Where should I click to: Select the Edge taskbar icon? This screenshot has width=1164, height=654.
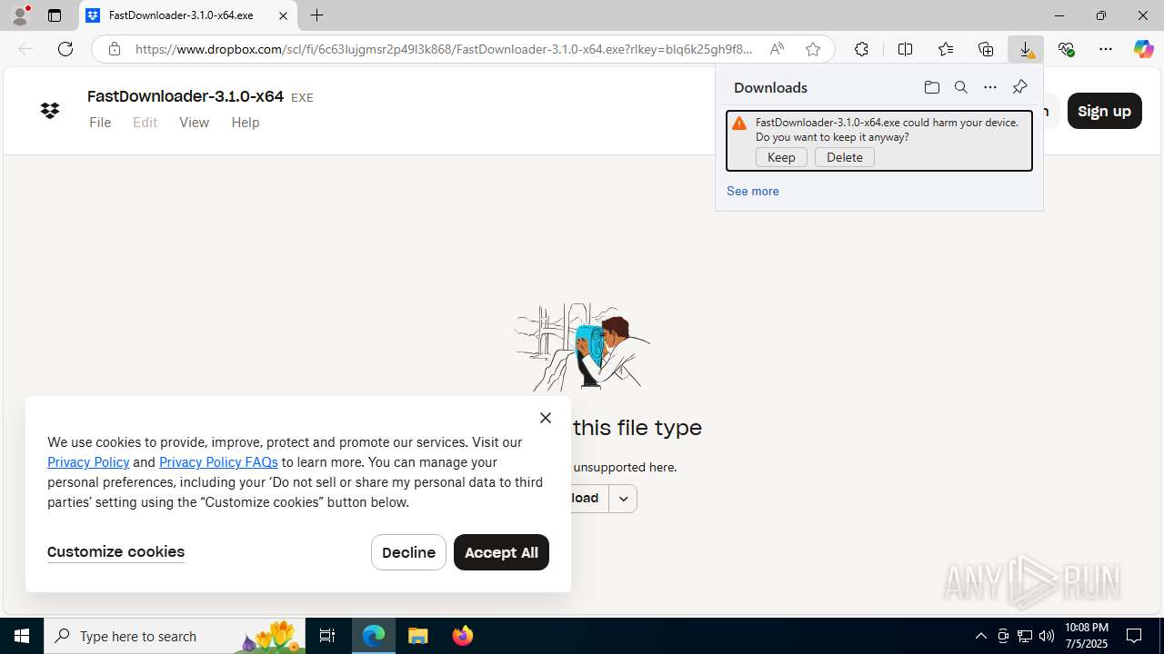(374, 636)
